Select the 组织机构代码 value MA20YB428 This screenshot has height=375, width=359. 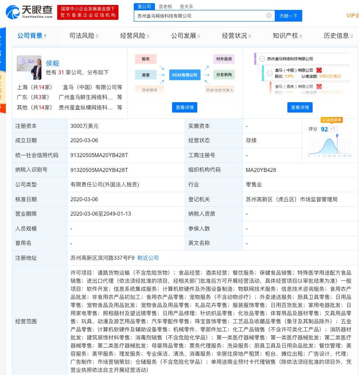261,170
